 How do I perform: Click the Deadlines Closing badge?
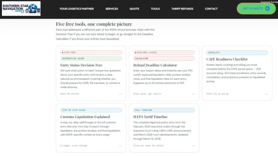point(164,53)
